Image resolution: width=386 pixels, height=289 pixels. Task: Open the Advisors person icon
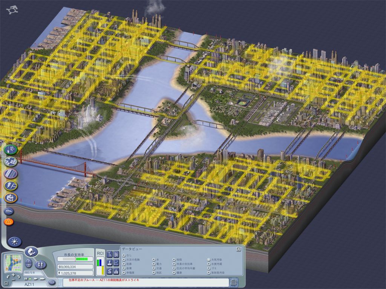(110, 263)
